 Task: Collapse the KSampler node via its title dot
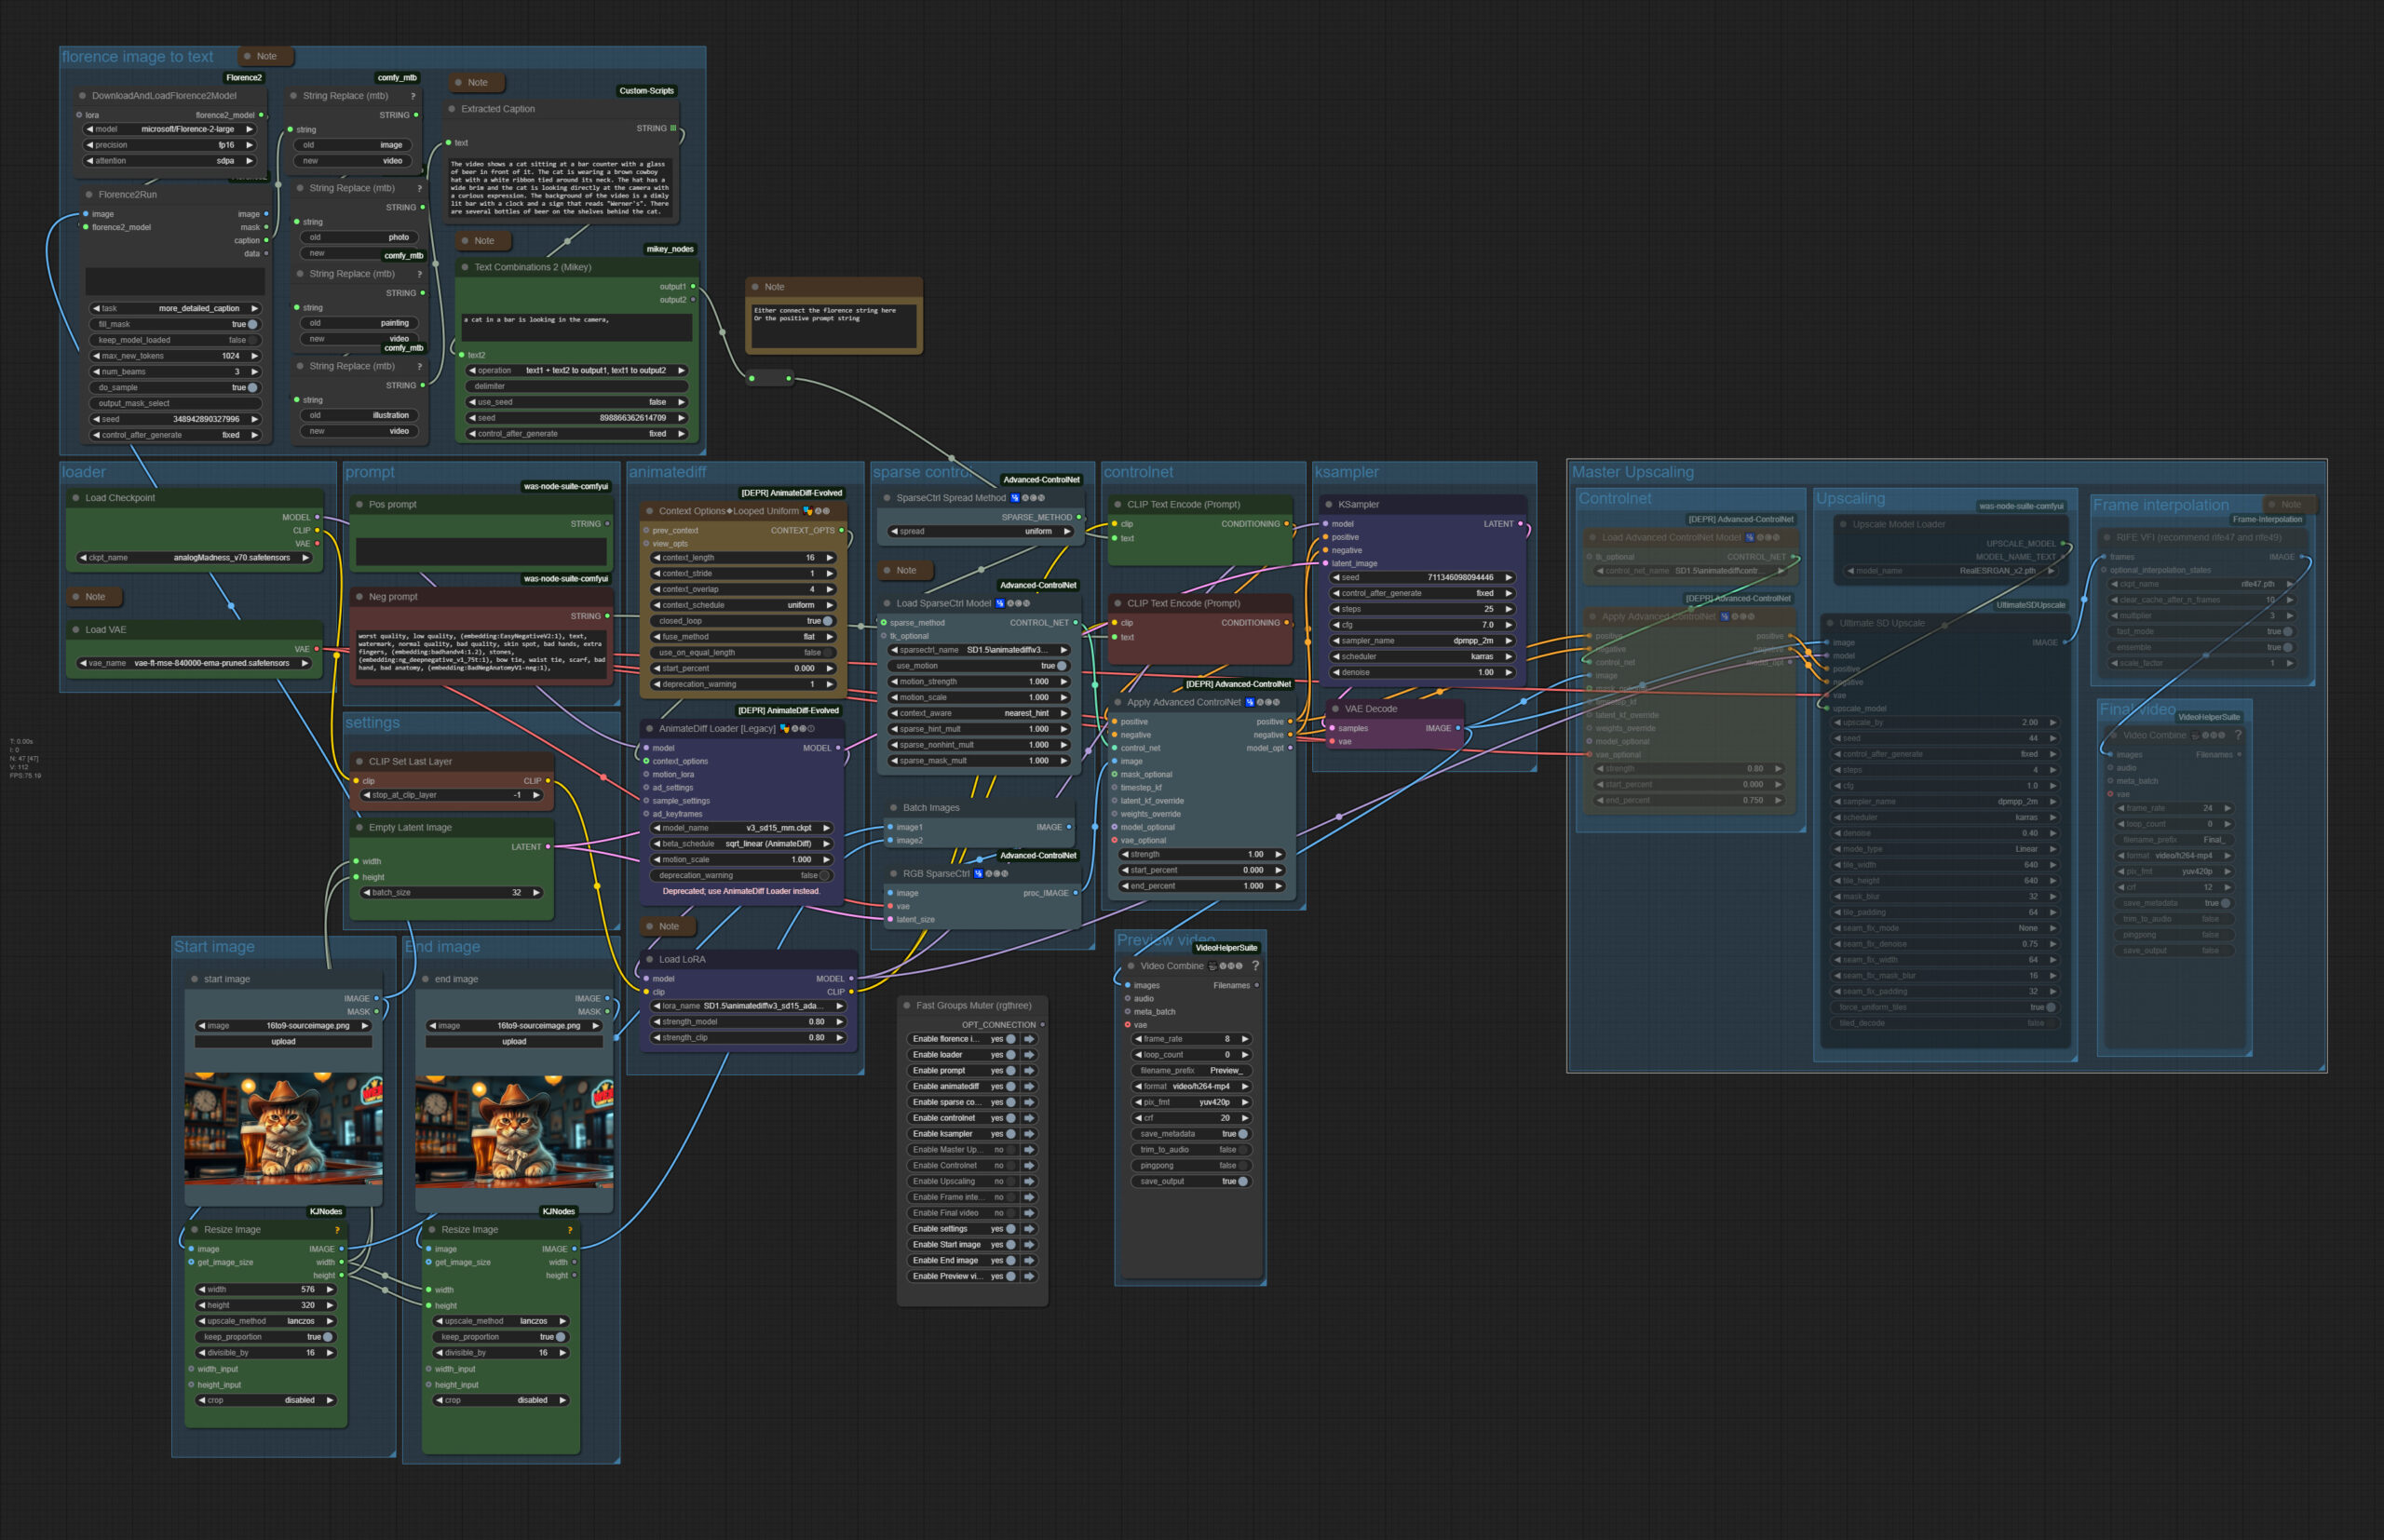[1328, 505]
